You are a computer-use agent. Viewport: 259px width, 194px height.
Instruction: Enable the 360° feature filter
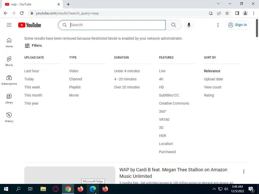(x=163, y=111)
